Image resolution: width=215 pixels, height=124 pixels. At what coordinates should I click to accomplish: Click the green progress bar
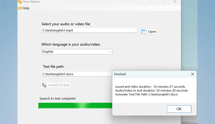point(75,106)
